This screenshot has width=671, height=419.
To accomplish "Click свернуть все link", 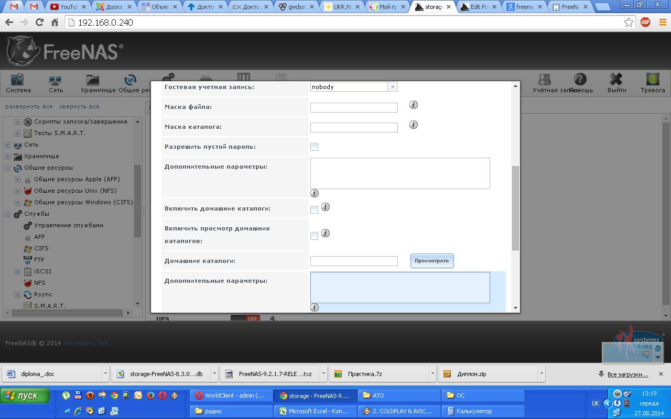I will click(79, 106).
